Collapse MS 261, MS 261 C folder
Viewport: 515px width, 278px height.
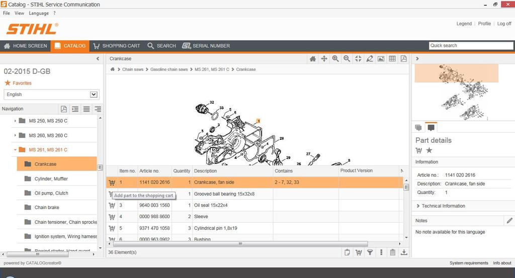(15, 150)
